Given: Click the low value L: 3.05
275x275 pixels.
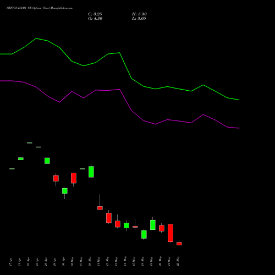Looking at the screenshot, I should [139, 19].
